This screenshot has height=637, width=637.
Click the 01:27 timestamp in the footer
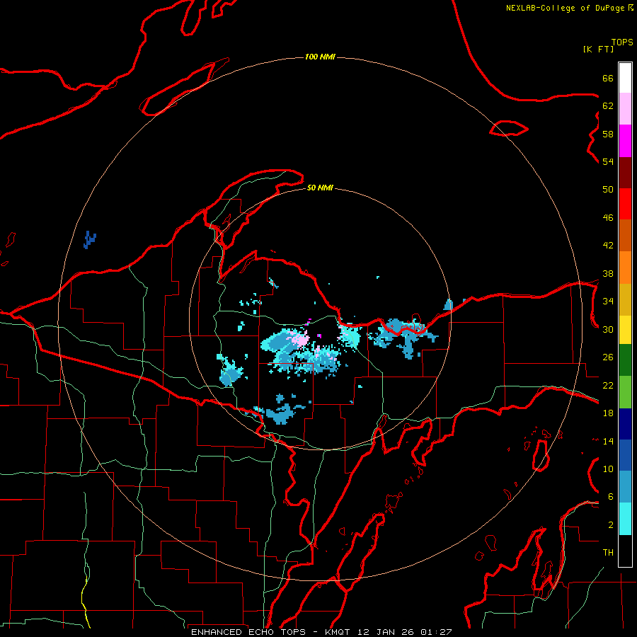436,632
